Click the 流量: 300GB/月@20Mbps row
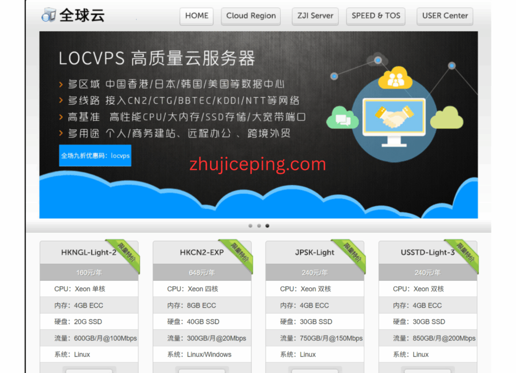Viewport: 516px width, 373px height. [x=202, y=338]
